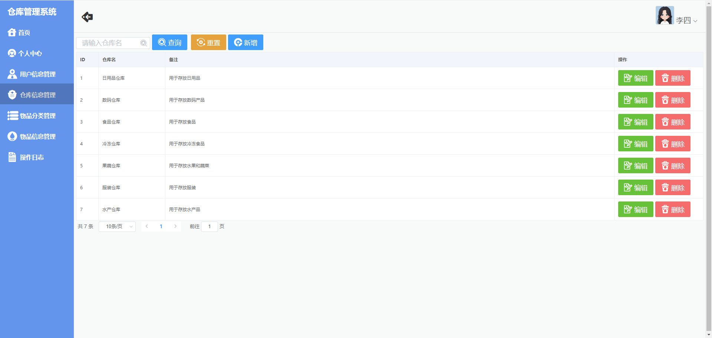Click the 仓库信息管理 shield icon
Screen dimensions: 712x338
tap(12, 95)
